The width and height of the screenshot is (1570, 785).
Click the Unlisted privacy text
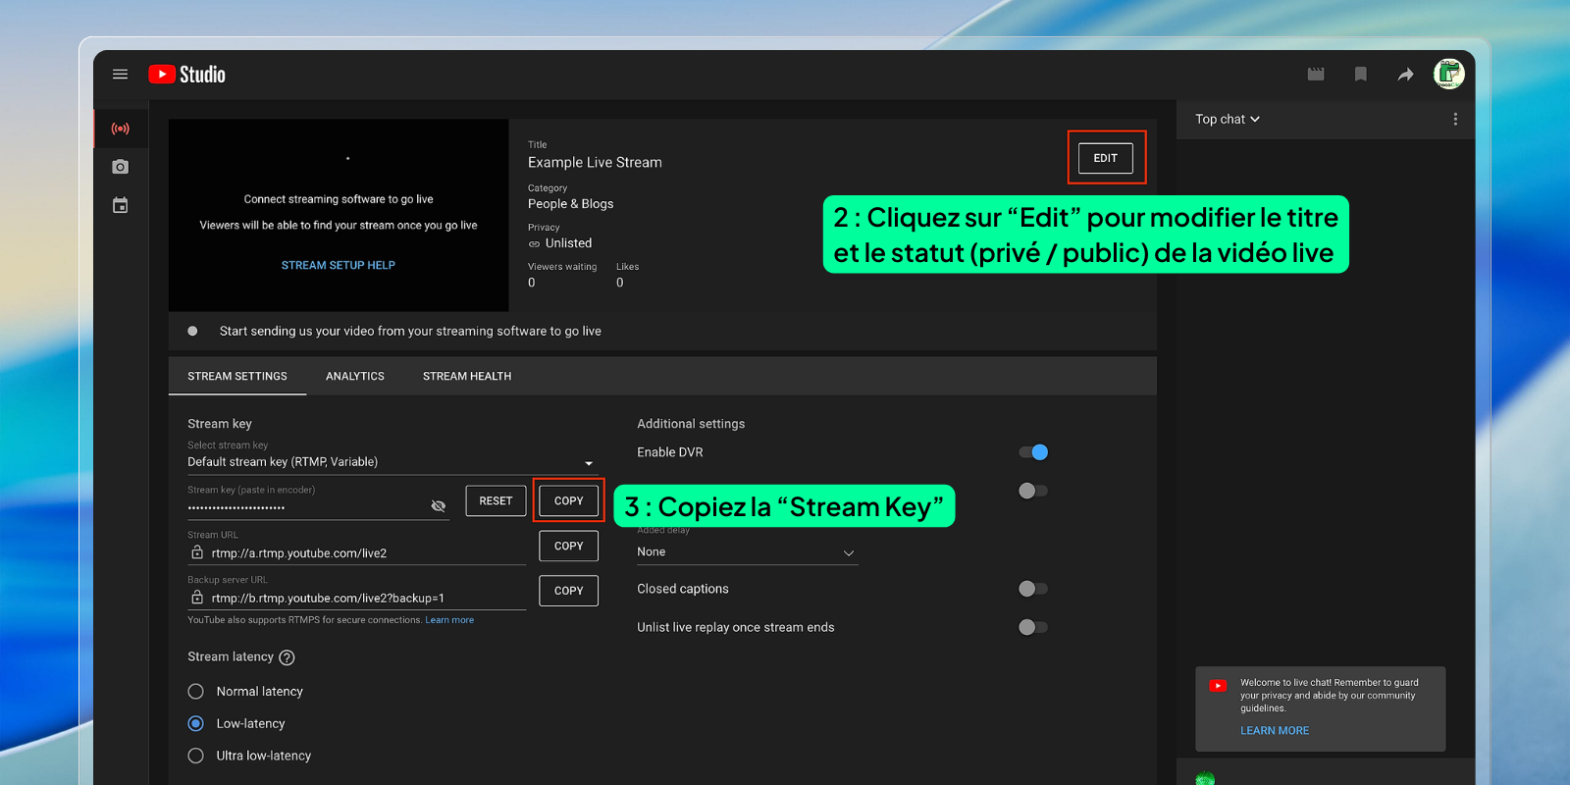click(x=569, y=243)
